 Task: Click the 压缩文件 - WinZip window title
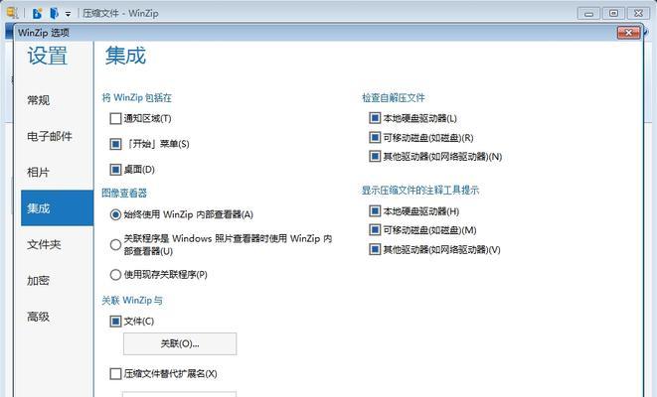120,13
